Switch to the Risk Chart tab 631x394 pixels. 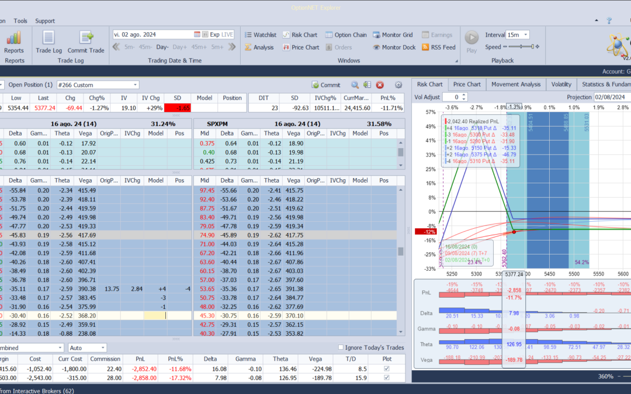click(429, 85)
